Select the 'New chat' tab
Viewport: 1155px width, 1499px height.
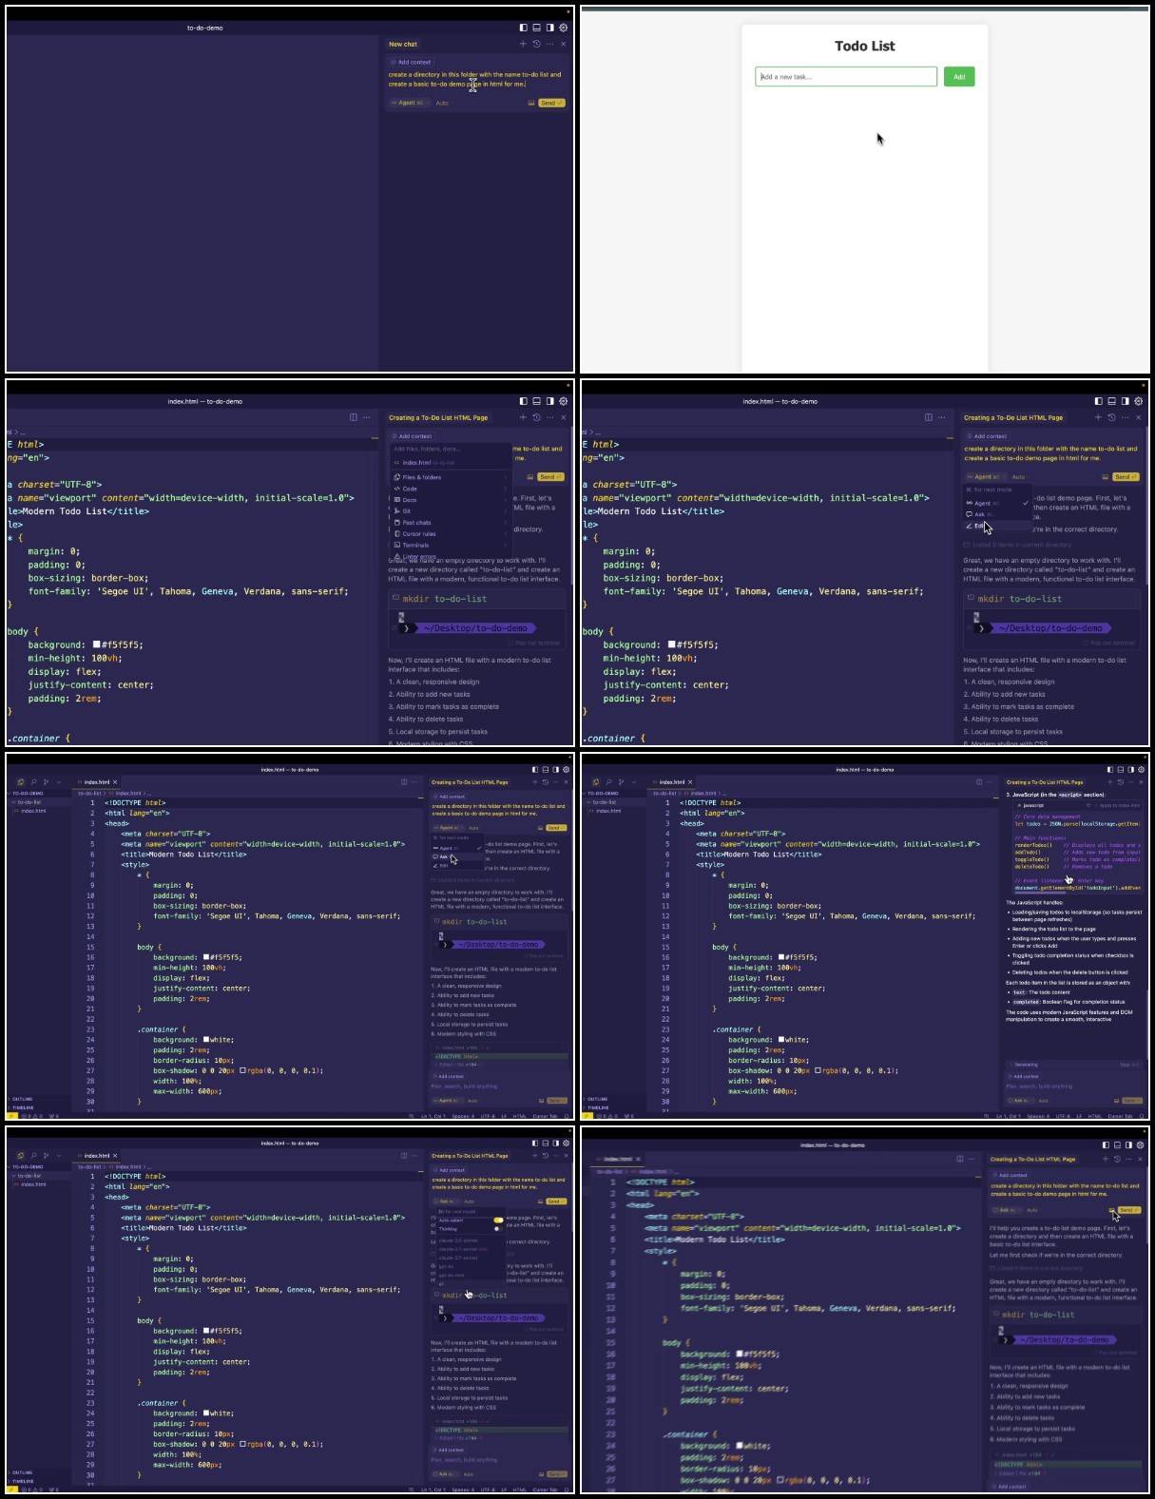[x=403, y=44]
